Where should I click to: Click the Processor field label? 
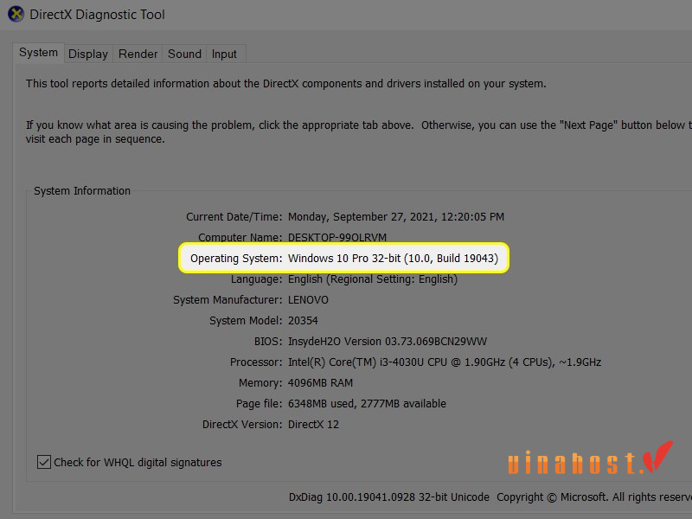[256, 362]
